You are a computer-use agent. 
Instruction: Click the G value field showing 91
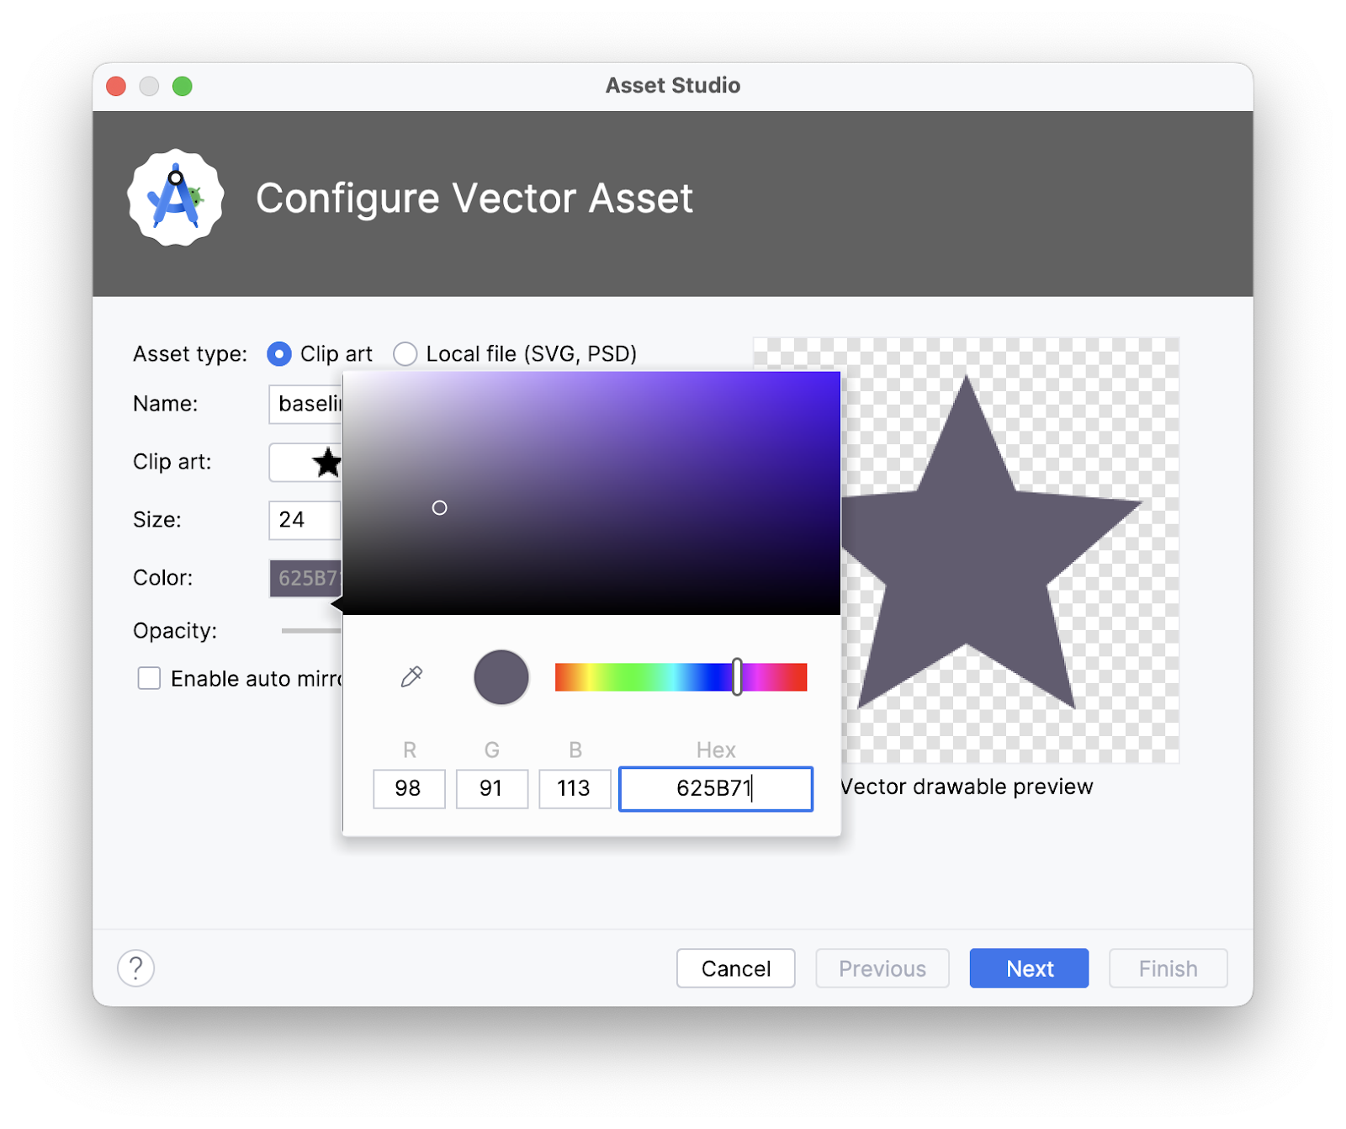pyautogui.click(x=491, y=788)
